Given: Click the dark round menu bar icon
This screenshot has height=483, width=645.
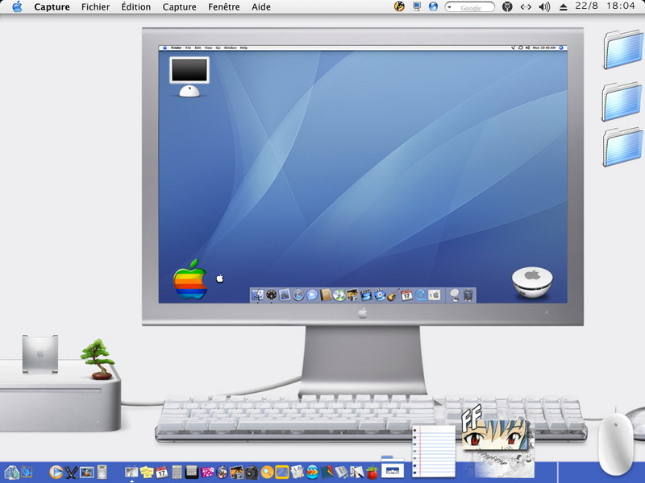Looking at the screenshot, I should pyautogui.click(x=507, y=7).
